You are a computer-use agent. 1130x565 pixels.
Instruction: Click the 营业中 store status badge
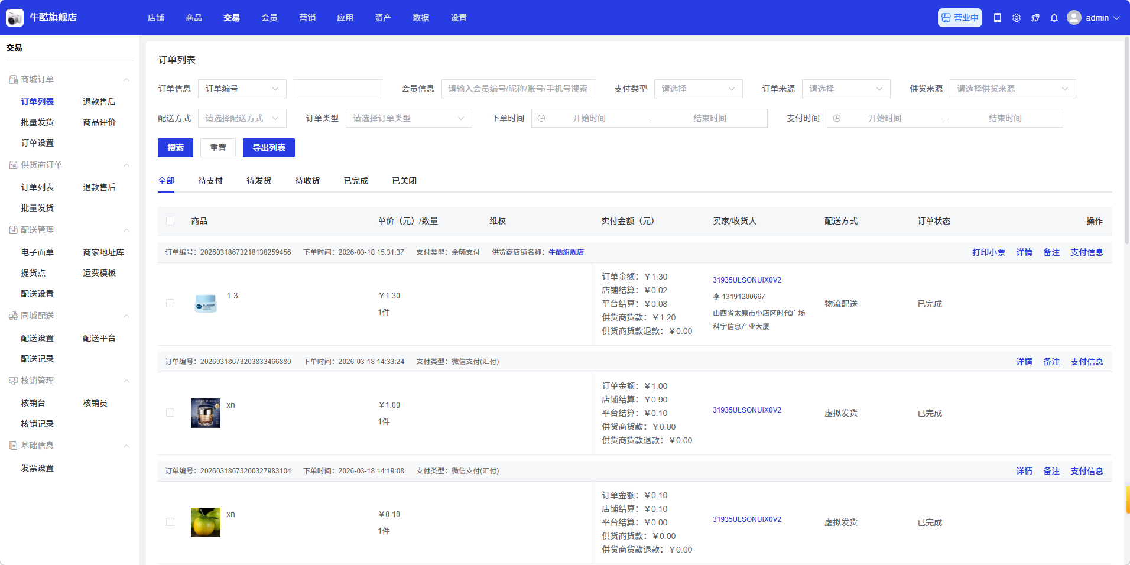click(960, 18)
